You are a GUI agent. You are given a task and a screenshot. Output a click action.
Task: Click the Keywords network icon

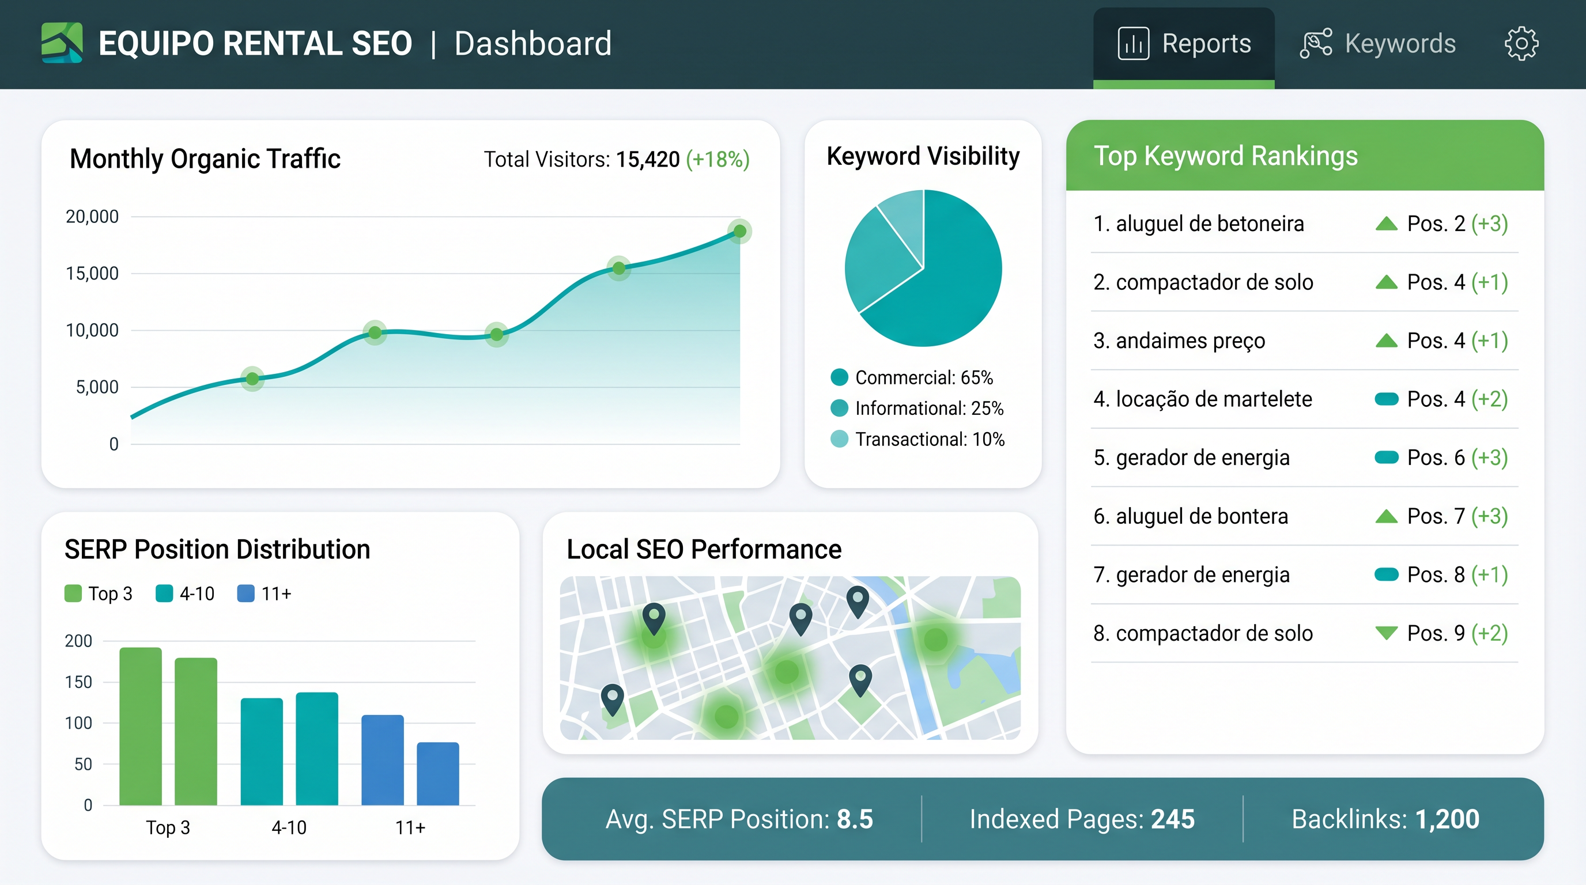click(x=1316, y=42)
